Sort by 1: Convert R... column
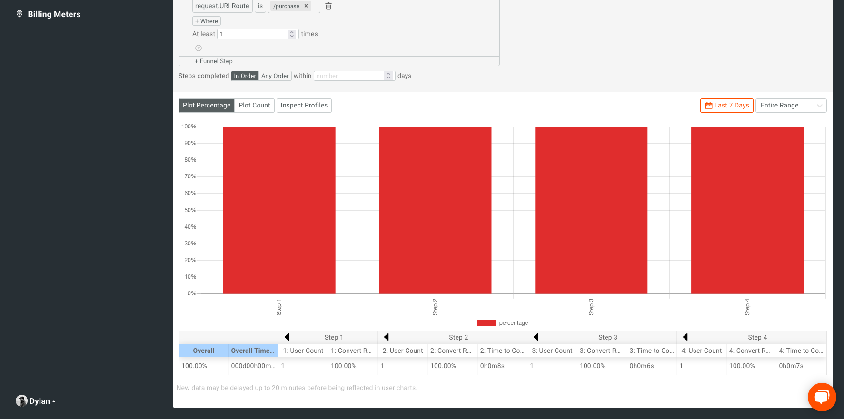The height and width of the screenshot is (419, 844). coord(353,351)
